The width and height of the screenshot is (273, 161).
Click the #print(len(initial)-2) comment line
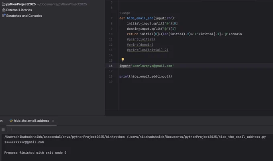[147, 50]
